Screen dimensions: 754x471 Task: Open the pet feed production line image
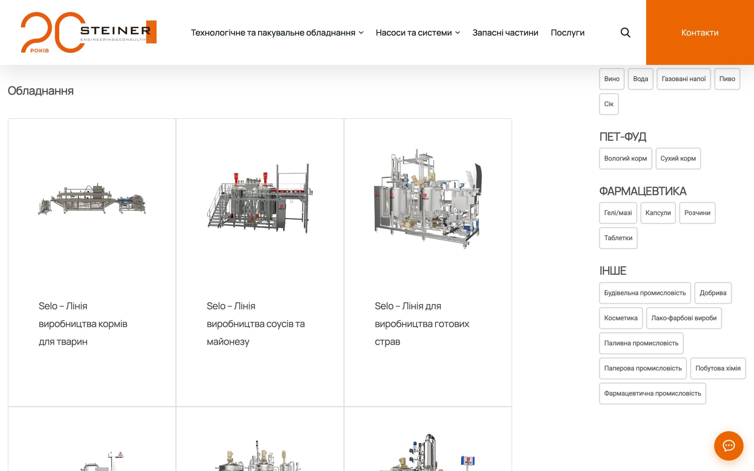click(x=92, y=199)
